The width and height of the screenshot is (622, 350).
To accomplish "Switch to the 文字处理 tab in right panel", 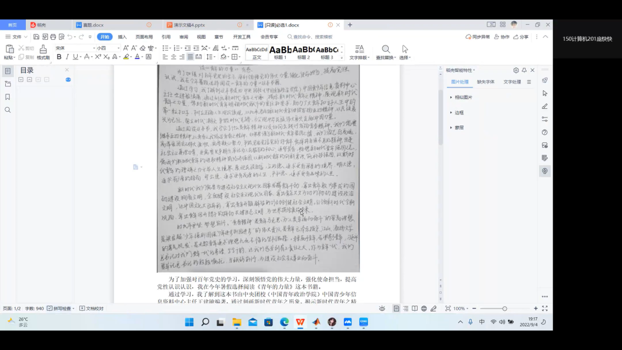I will point(512,82).
